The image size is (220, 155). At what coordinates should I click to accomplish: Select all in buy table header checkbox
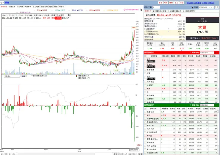pos(145,56)
